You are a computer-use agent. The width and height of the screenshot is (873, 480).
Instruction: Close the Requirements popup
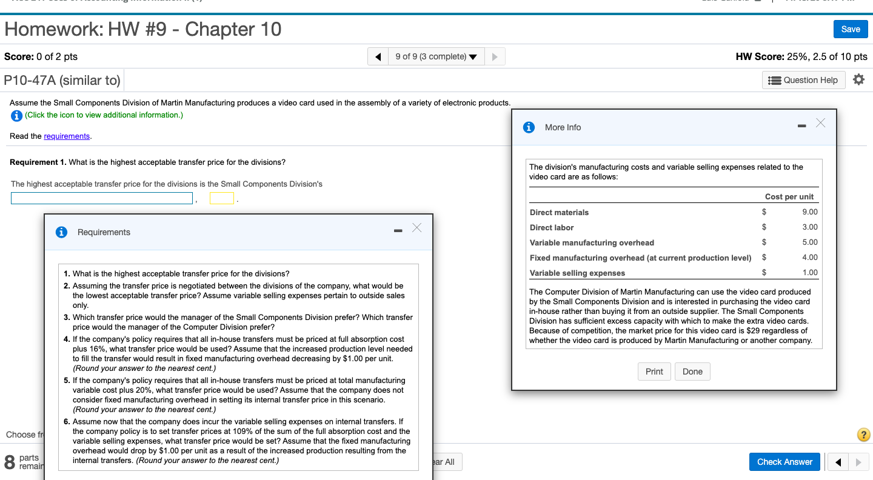tap(416, 228)
